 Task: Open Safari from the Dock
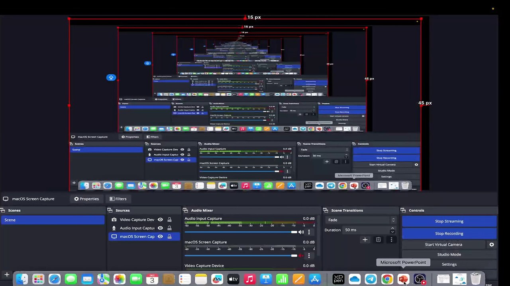coord(55,279)
